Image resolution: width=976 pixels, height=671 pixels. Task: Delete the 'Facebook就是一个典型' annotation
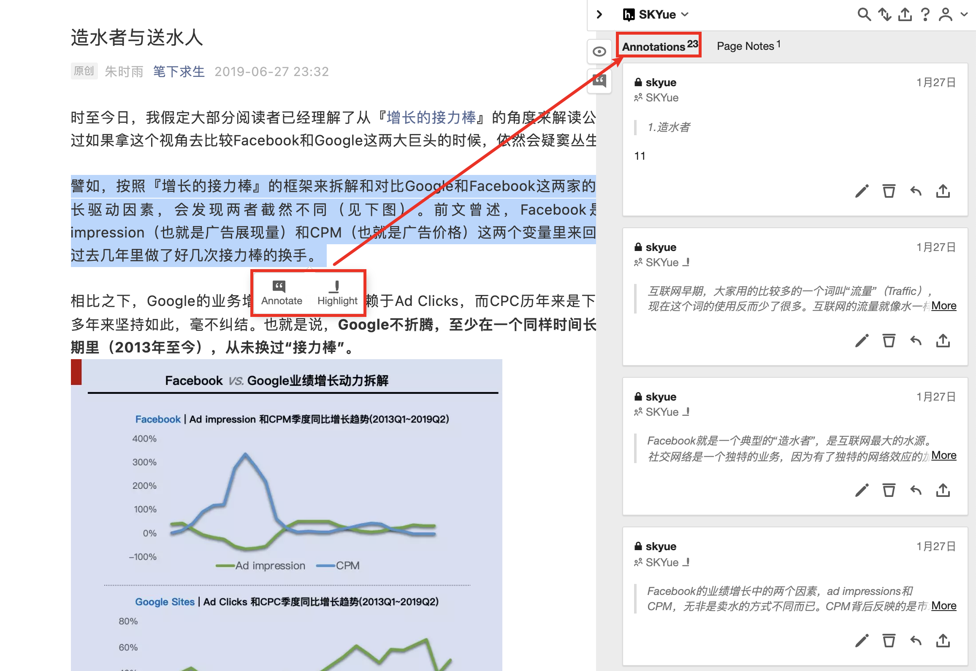[889, 490]
